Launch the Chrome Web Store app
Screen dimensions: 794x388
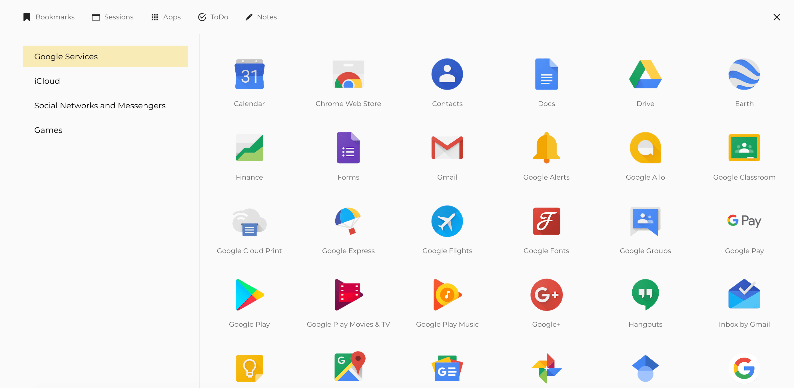(348, 74)
